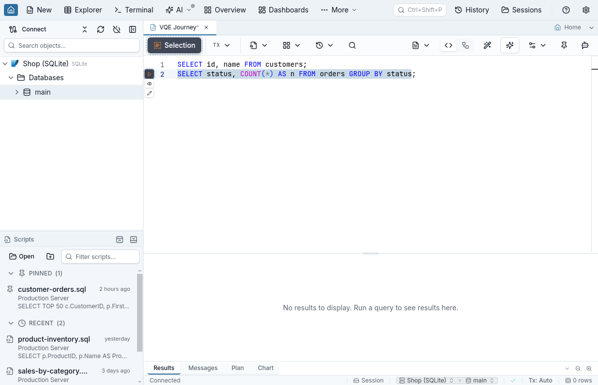The width and height of the screenshot is (598, 385).
Task: Open the Explorer view
Action: [x=83, y=10]
